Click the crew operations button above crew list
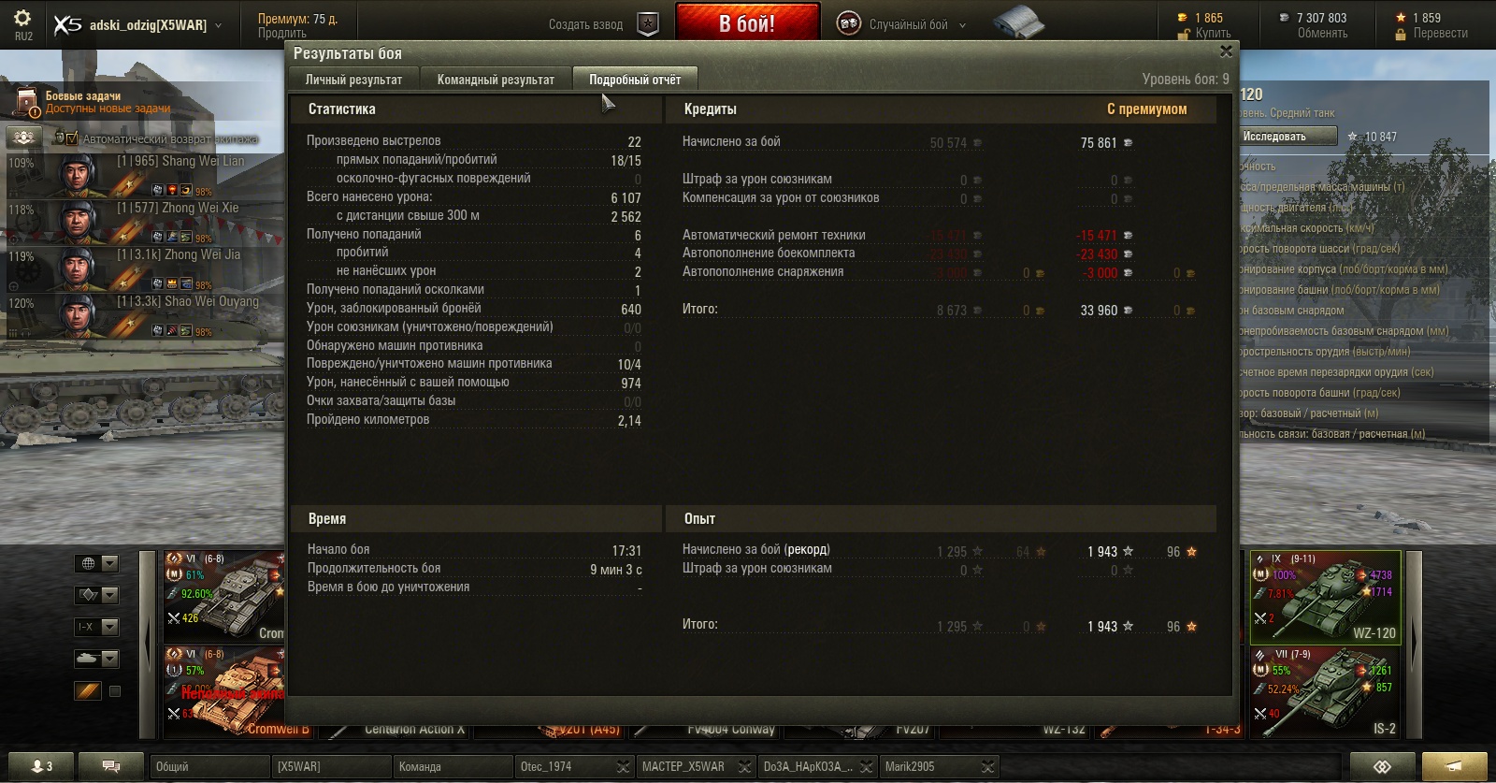 click(23, 137)
